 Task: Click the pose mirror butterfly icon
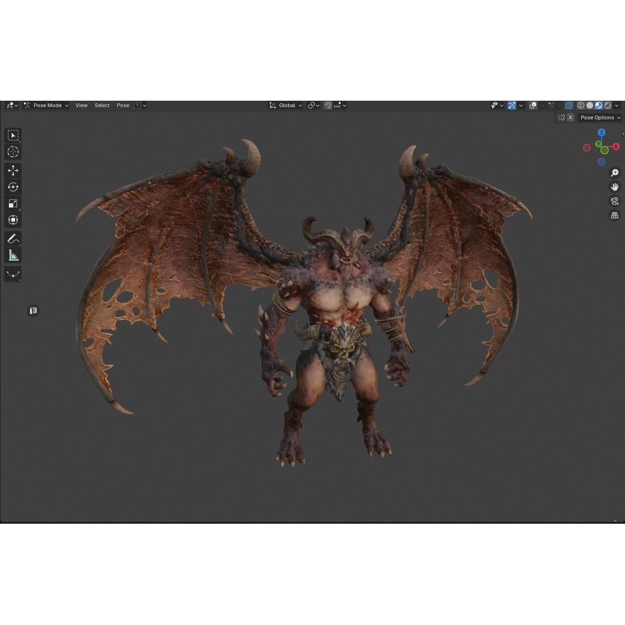coord(561,117)
